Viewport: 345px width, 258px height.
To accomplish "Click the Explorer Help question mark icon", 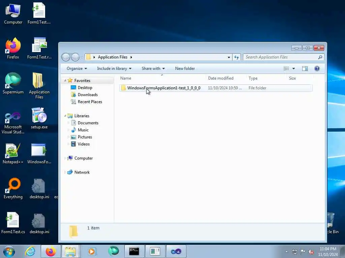I will point(317,69).
